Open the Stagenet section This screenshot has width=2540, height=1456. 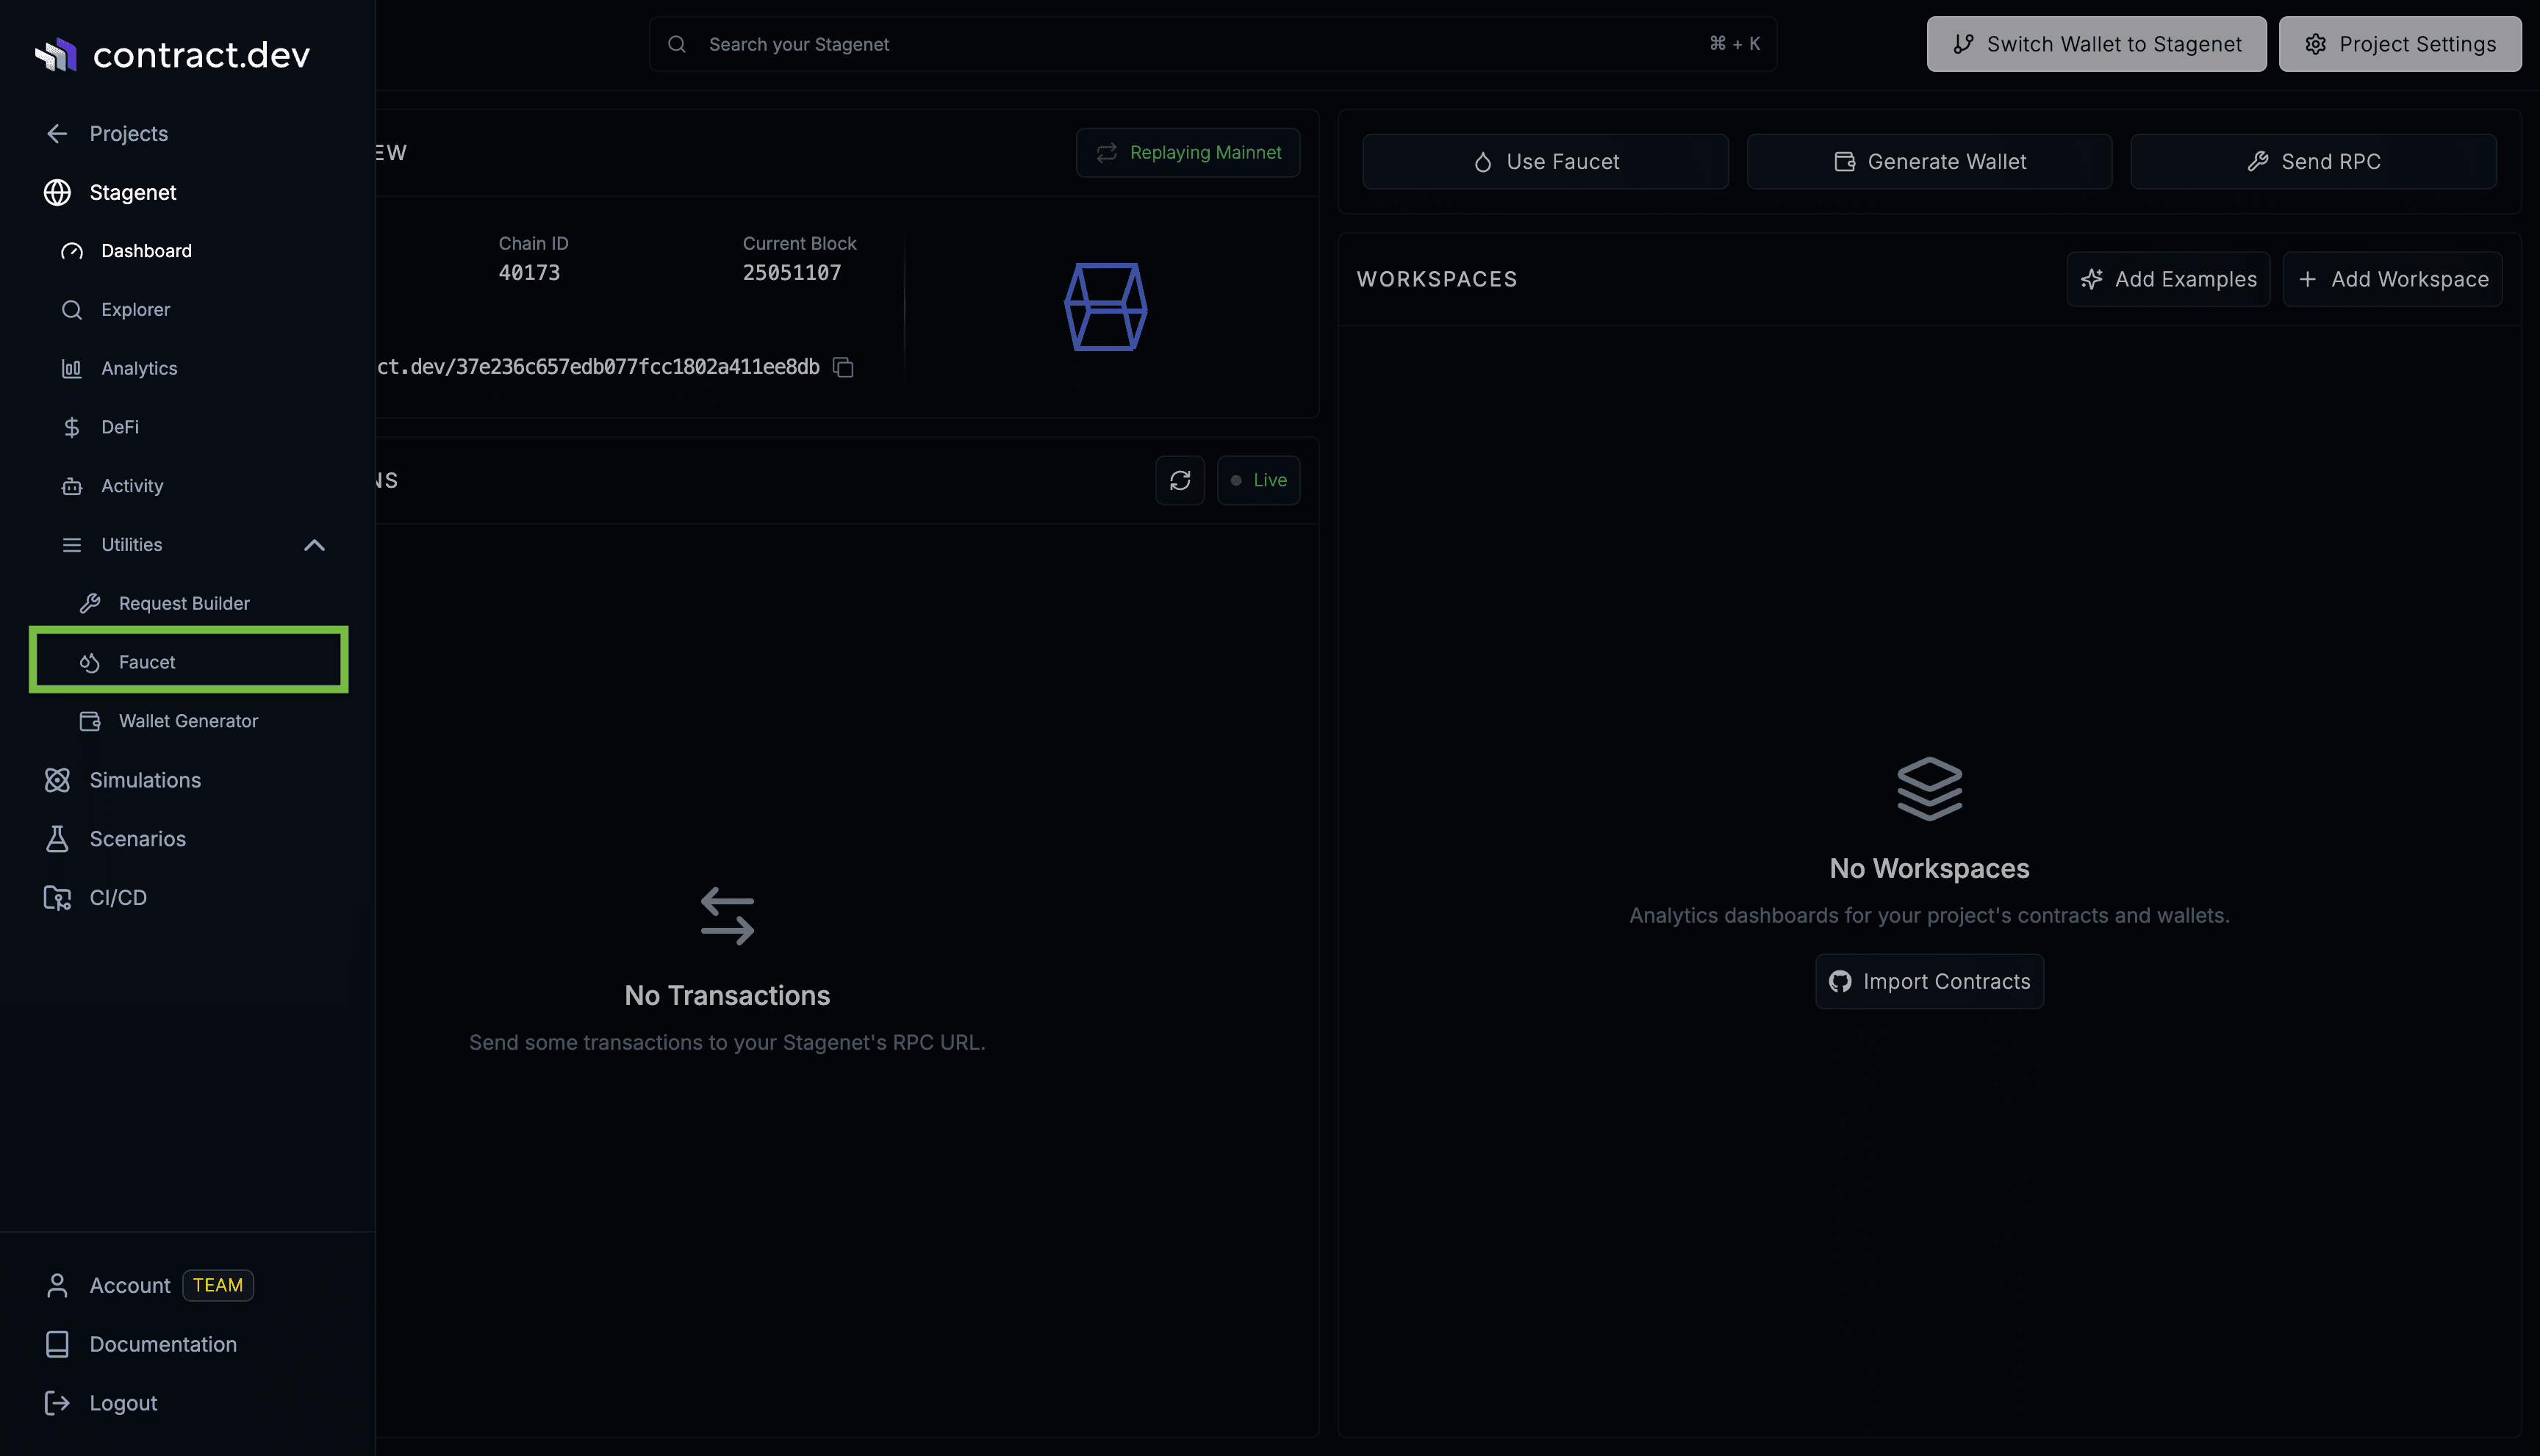pos(132,192)
